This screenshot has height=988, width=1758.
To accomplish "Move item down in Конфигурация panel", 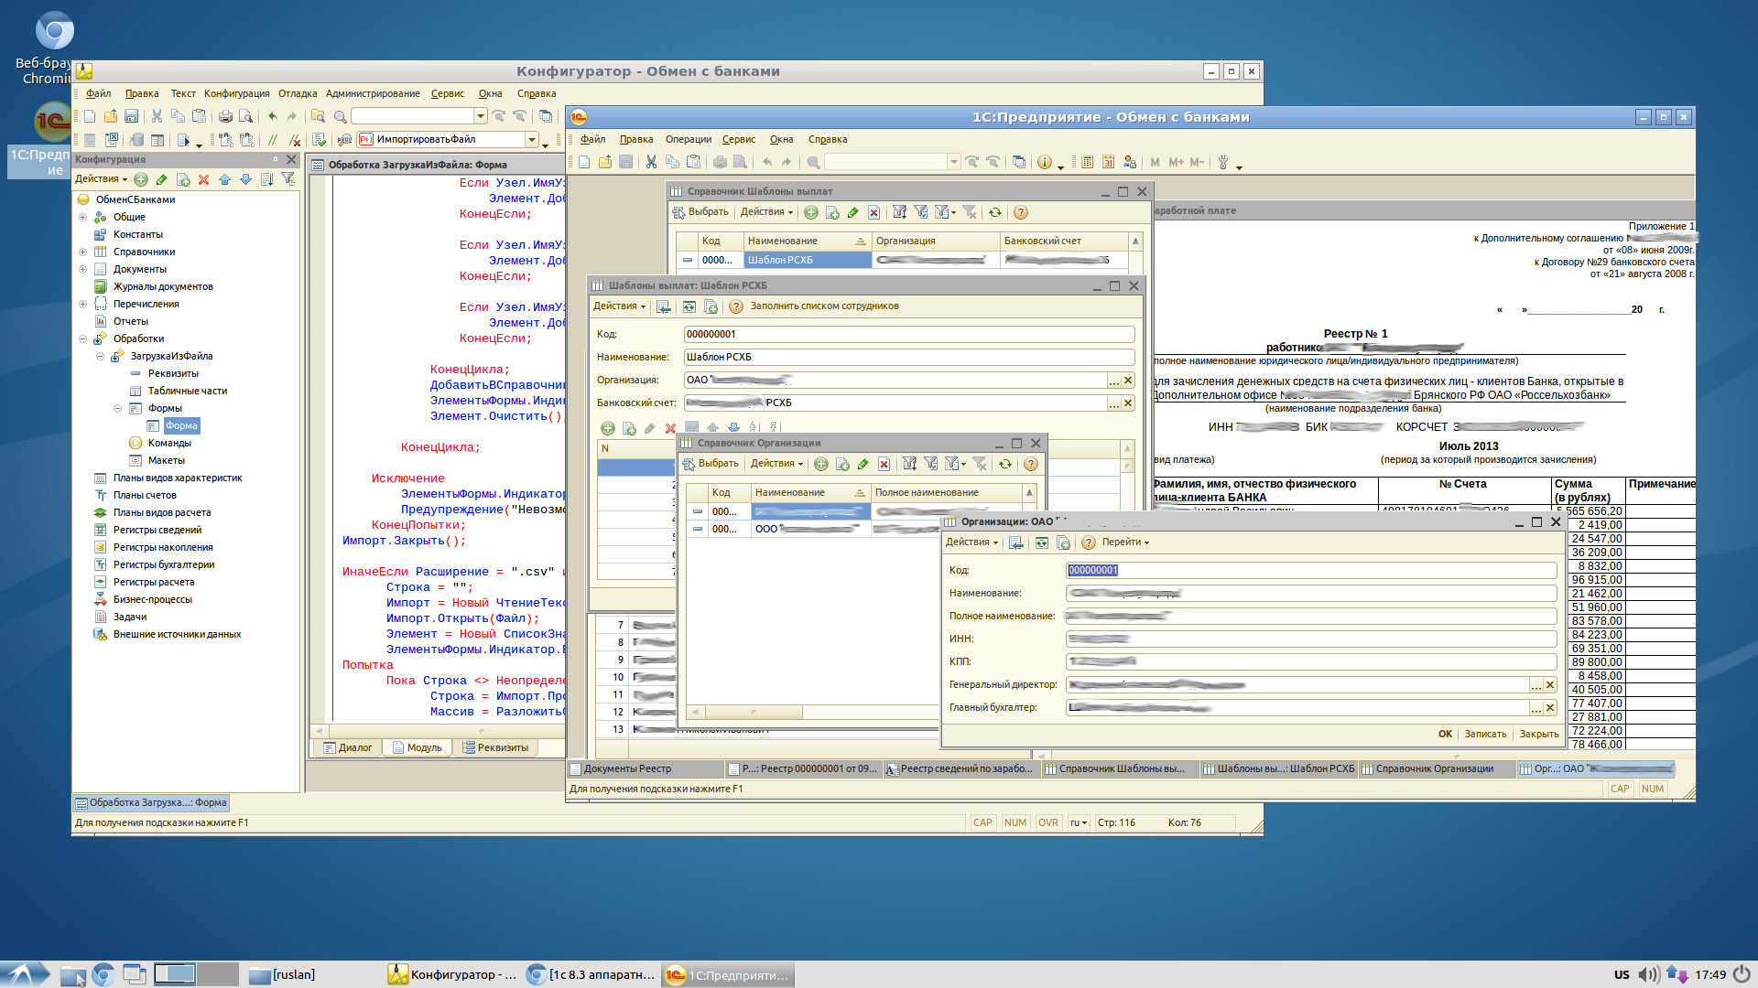I will point(245,179).
